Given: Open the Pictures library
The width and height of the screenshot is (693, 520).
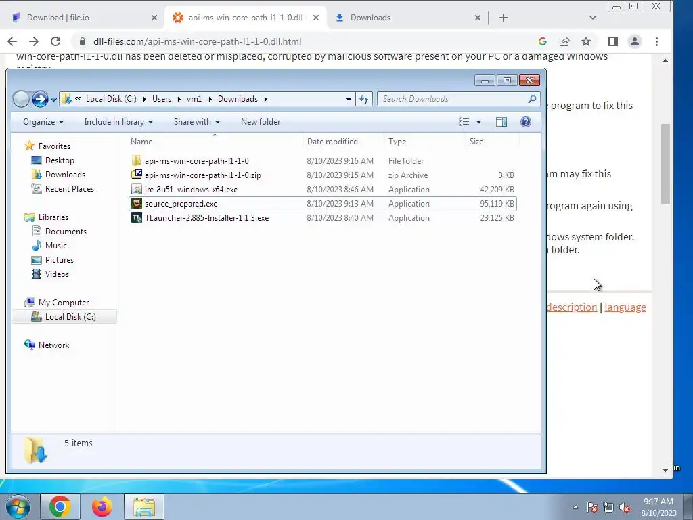Looking at the screenshot, I should (60, 259).
